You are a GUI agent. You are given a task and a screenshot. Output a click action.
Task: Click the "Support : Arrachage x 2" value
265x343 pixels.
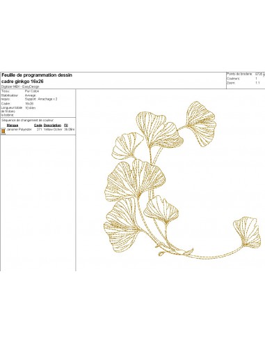pyautogui.click(x=41, y=99)
